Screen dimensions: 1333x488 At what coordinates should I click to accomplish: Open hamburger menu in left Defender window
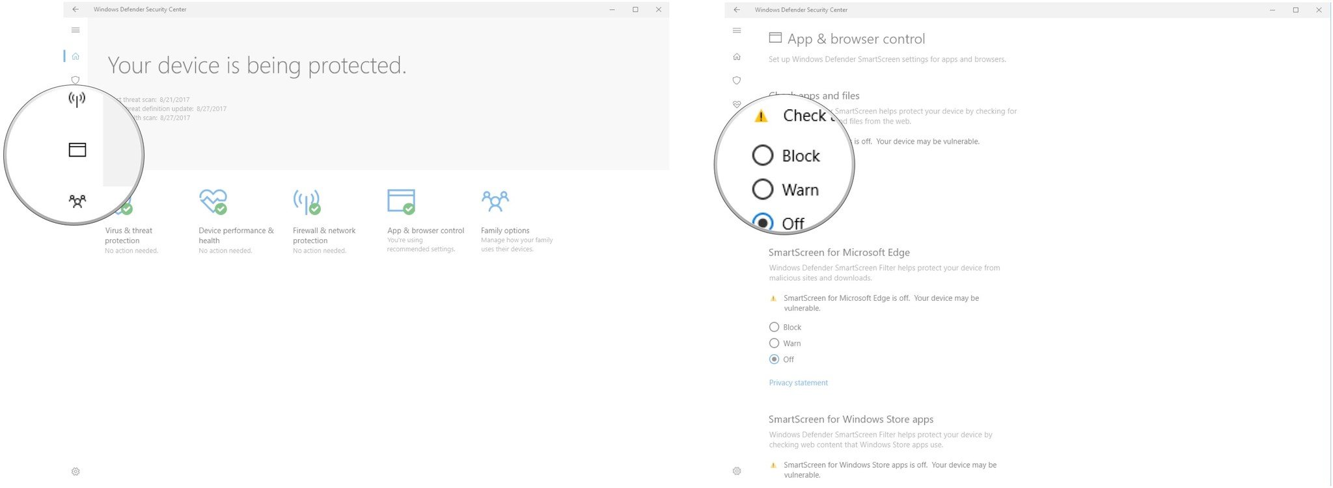click(76, 31)
